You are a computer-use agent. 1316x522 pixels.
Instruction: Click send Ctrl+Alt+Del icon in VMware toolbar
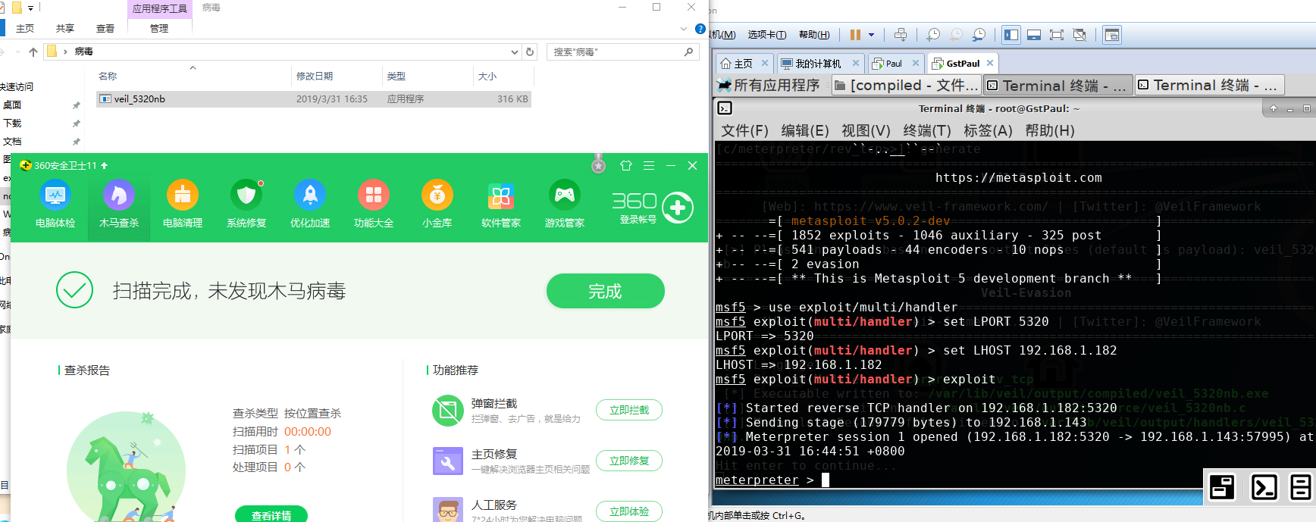click(x=901, y=35)
